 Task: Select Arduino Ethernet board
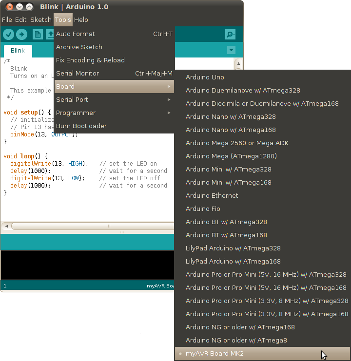click(x=263, y=195)
